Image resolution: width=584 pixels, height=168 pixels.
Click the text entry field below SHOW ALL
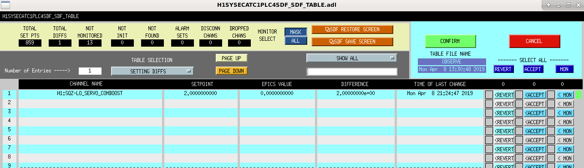[x=351, y=72]
